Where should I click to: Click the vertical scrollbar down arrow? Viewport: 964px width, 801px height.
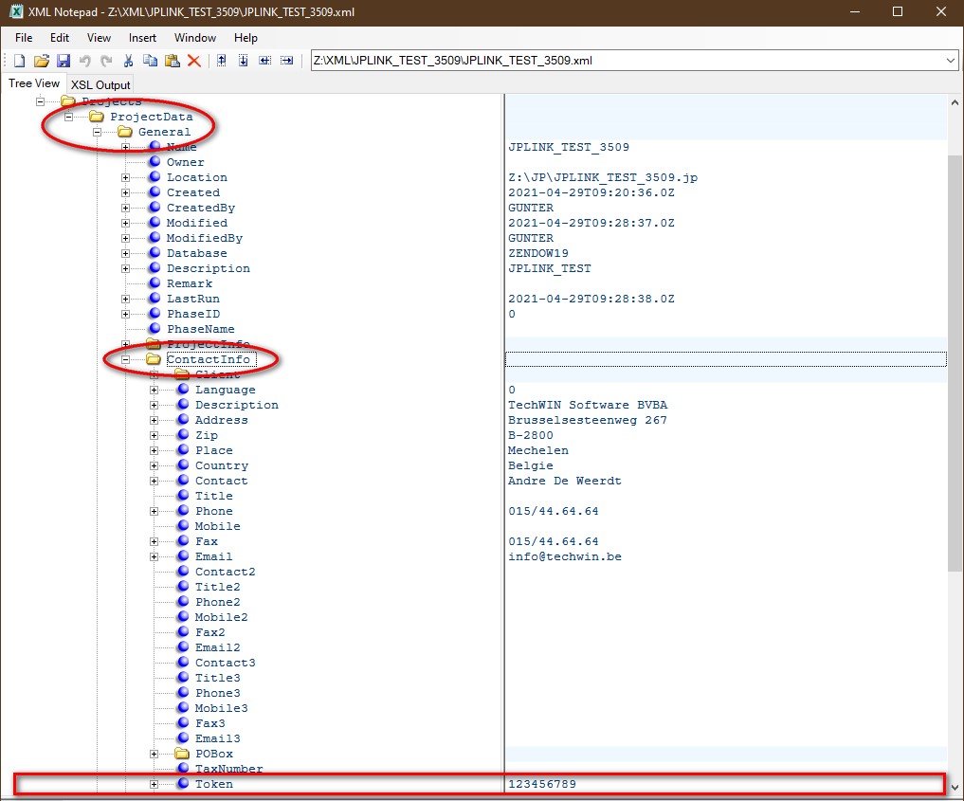click(x=955, y=787)
